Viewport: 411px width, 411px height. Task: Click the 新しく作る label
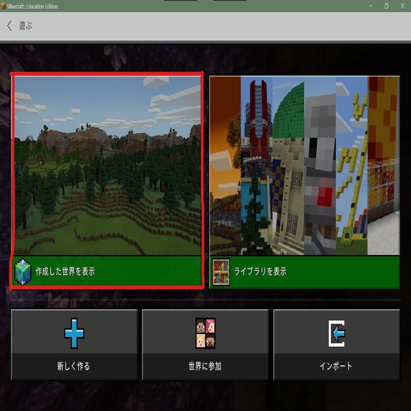pyautogui.click(x=74, y=366)
